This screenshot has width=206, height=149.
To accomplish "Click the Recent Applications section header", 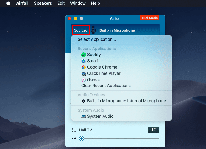I will point(97,49).
